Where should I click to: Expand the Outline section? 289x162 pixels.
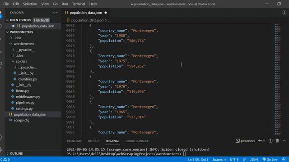pos(7,153)
